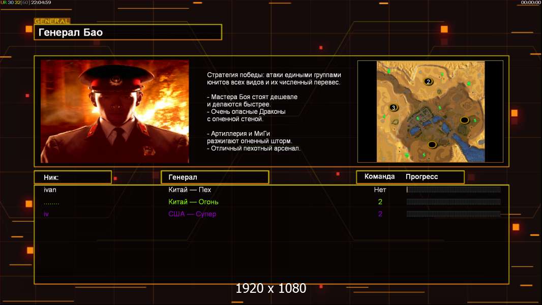Click the "Команда" column header

(379, 176)
